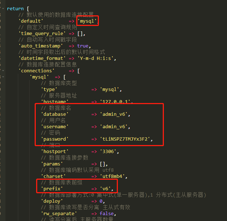227x221 pixels.
Task: Click the 'params' key
Action: click(52, 164)
